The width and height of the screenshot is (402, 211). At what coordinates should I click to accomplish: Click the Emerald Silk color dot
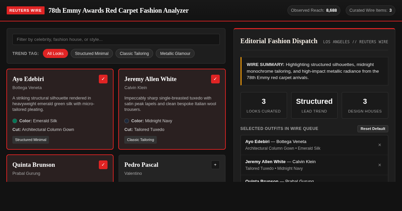click(15, 121)
